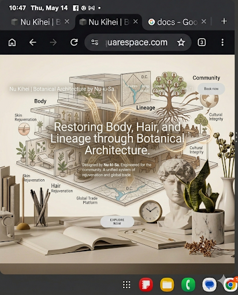The image size is (238, 295).
Task: Click the Restoring Body, Hair, and Lineage headline
Action: pos(117,138)
